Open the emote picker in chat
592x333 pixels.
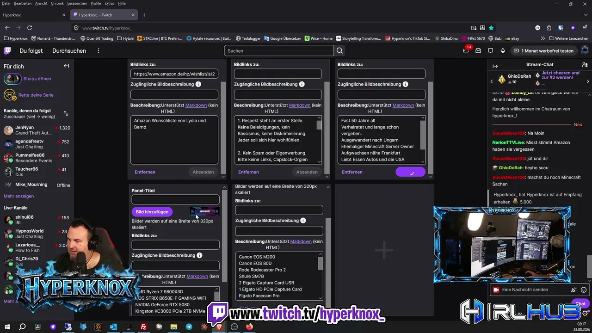[x=584, y=290]
